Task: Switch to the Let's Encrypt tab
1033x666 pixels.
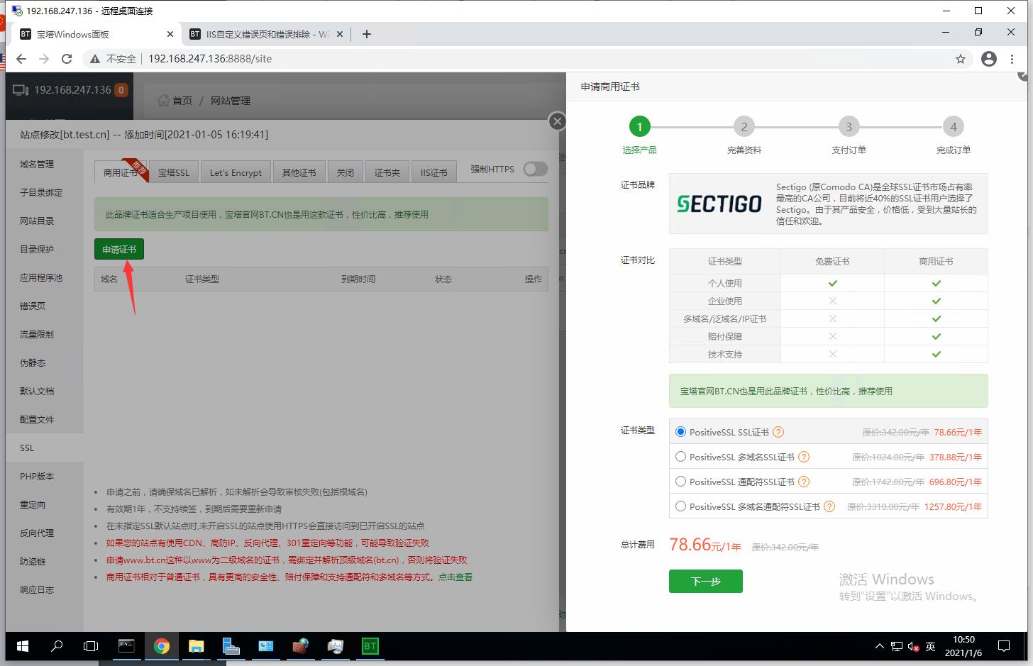Action: click(236, 172)
